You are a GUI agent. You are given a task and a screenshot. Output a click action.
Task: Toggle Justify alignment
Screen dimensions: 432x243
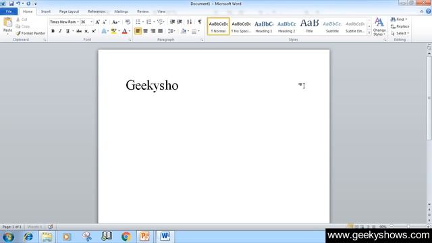point(161,31)
